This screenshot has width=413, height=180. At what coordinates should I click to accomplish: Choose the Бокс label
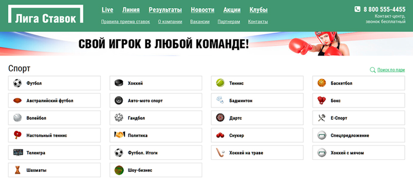pyautogui.click(x=335, y=101)
